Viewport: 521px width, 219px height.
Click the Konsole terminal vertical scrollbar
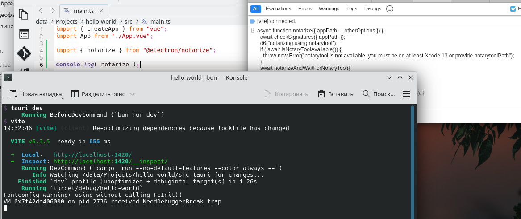point(413,161)
